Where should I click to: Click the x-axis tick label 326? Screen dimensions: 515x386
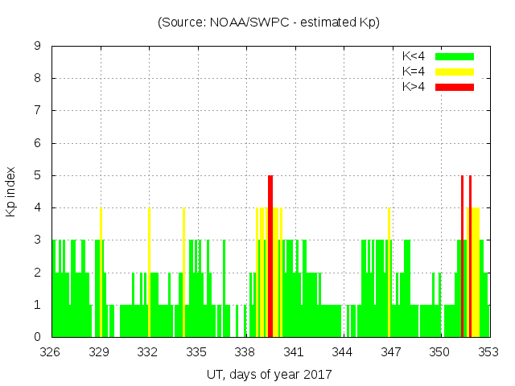click(x=51, y=352)
